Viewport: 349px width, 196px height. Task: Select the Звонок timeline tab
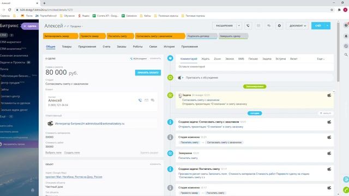(x=230, y=59)
